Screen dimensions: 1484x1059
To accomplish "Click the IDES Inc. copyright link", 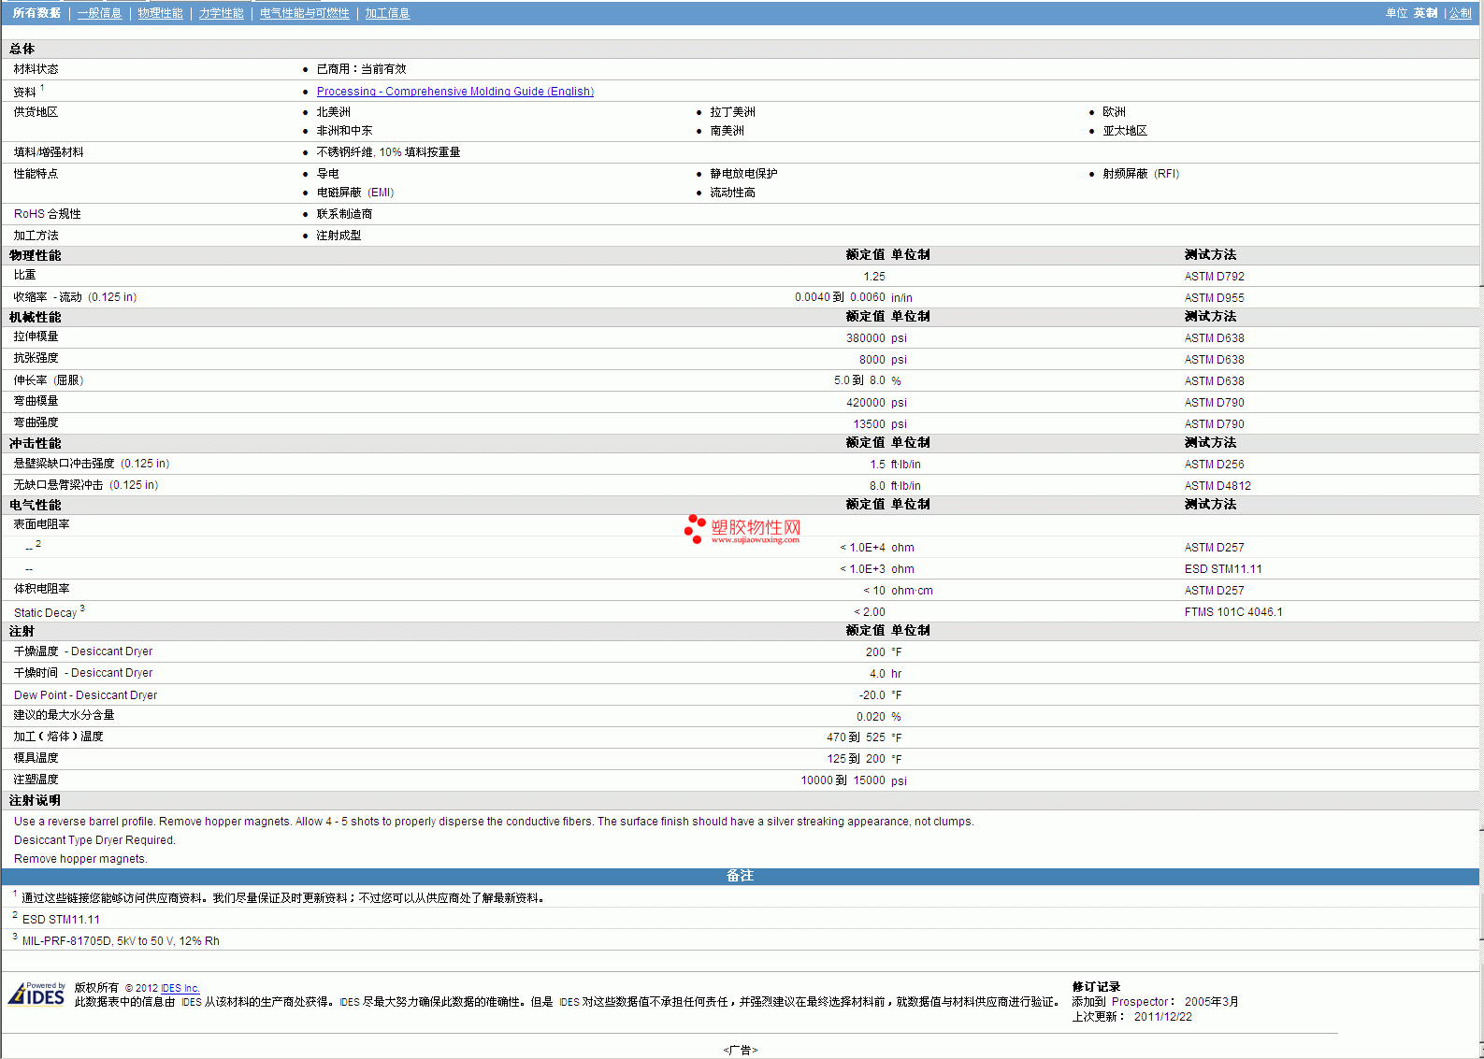I will (x=180, y=988).
